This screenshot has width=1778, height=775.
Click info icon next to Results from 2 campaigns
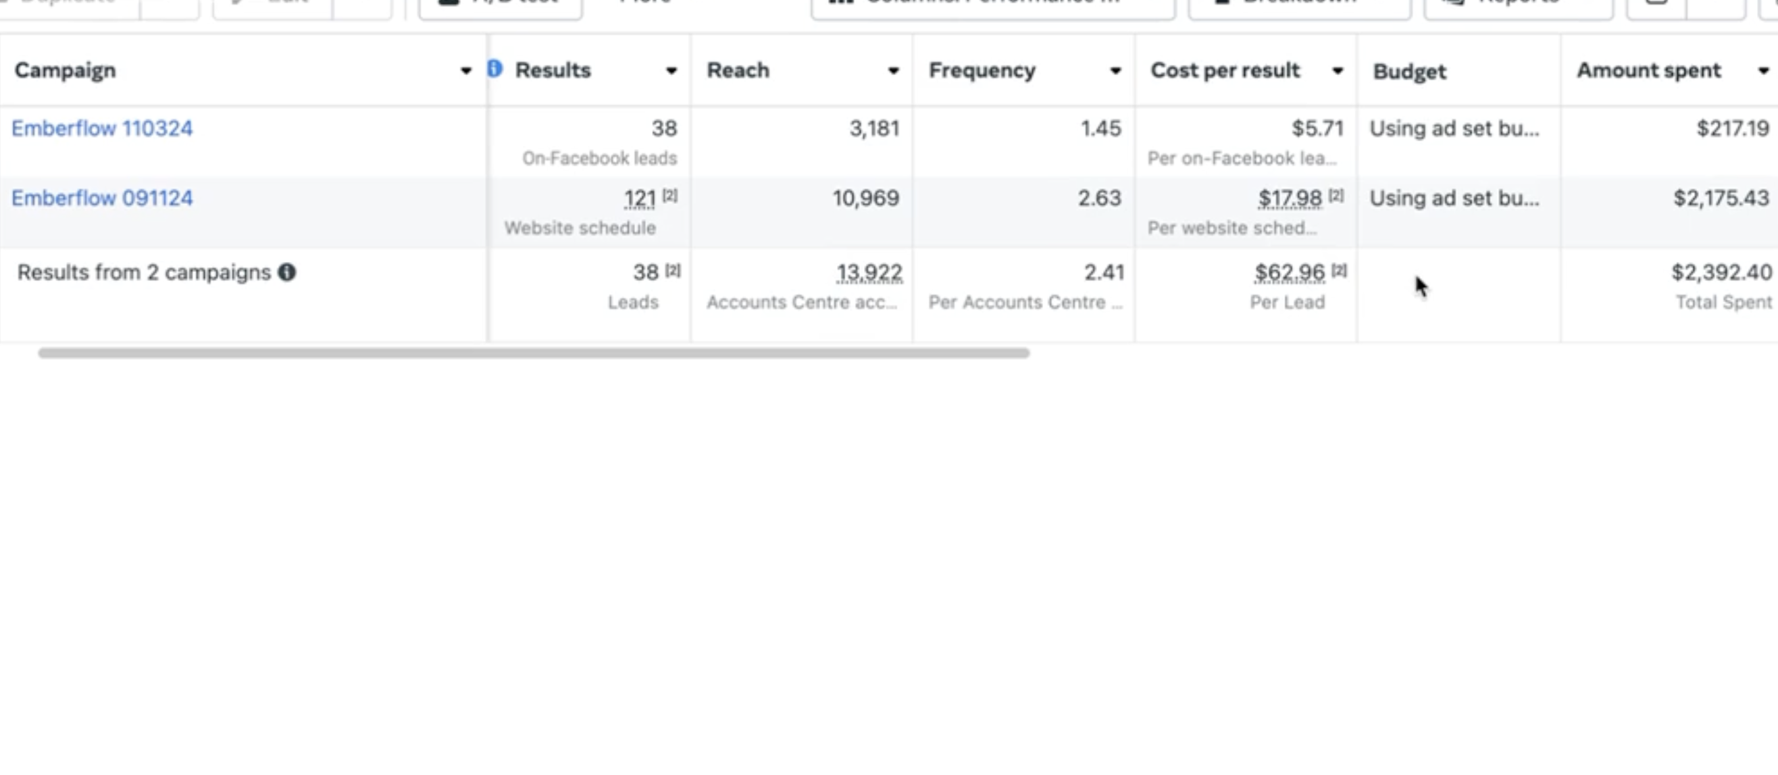287,272
